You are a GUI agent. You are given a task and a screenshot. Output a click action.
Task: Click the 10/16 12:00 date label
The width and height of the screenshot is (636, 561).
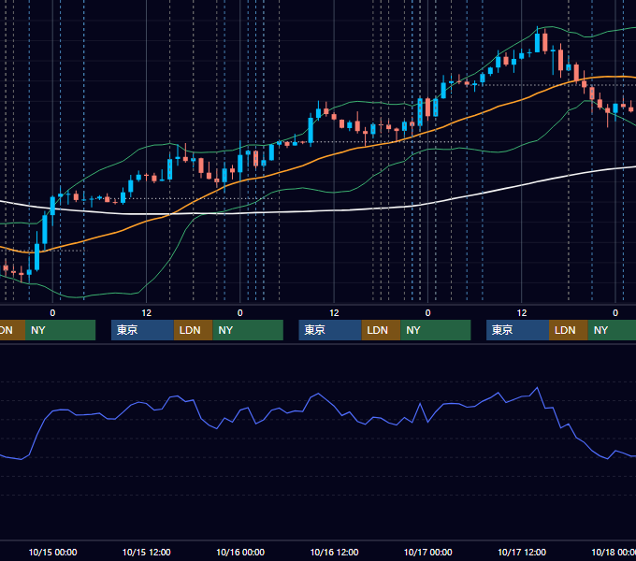pos(334,552)
